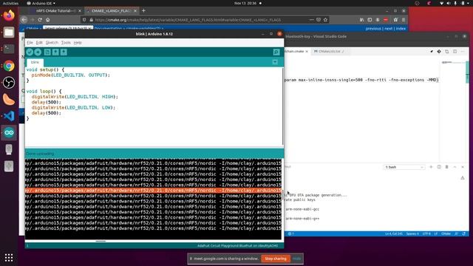
Task: Add a new terminal with the plus icon
Action: coord(431,167)
